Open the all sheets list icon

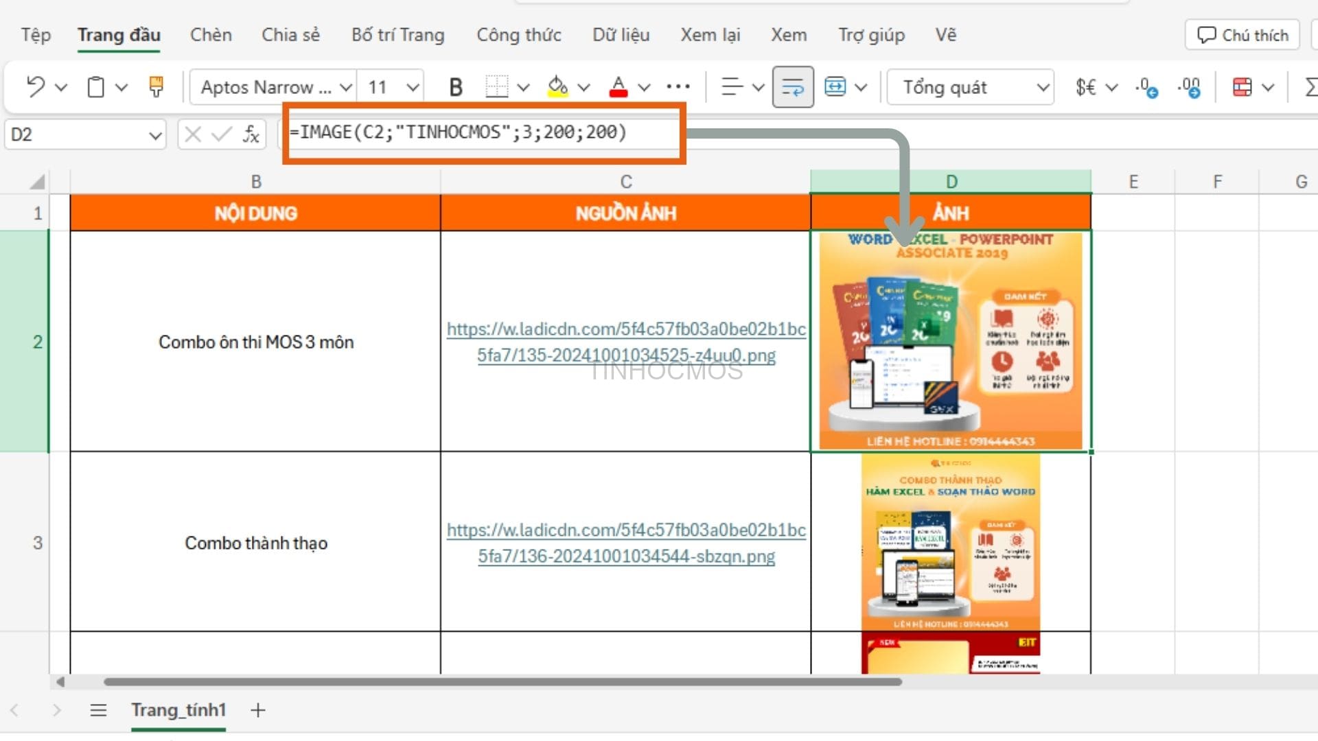click(x=98, y=710)
